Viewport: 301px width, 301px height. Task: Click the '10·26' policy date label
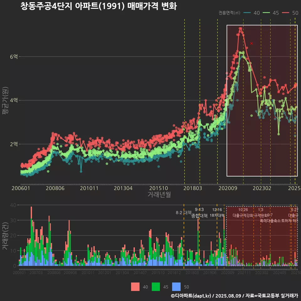point(243,210)
